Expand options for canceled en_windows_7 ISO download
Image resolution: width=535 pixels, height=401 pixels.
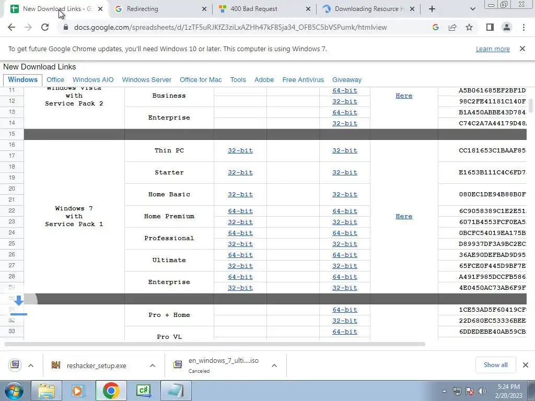click(274, 365)
